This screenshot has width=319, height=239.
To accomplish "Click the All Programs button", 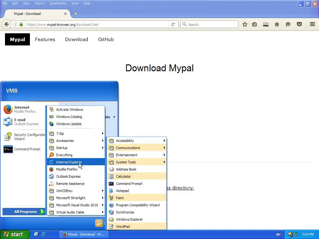I will click(x=24, y=212).
